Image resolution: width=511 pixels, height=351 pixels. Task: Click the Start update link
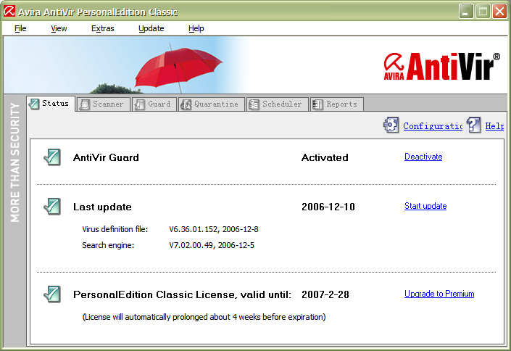click(x=425, y=206)
